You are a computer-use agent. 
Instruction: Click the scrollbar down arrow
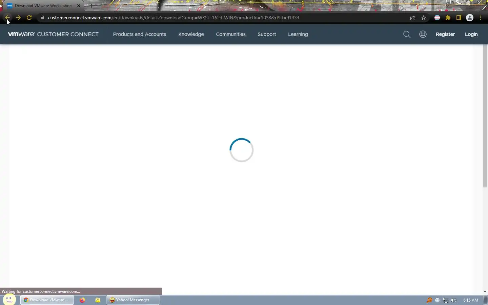(x=485, y=292)
